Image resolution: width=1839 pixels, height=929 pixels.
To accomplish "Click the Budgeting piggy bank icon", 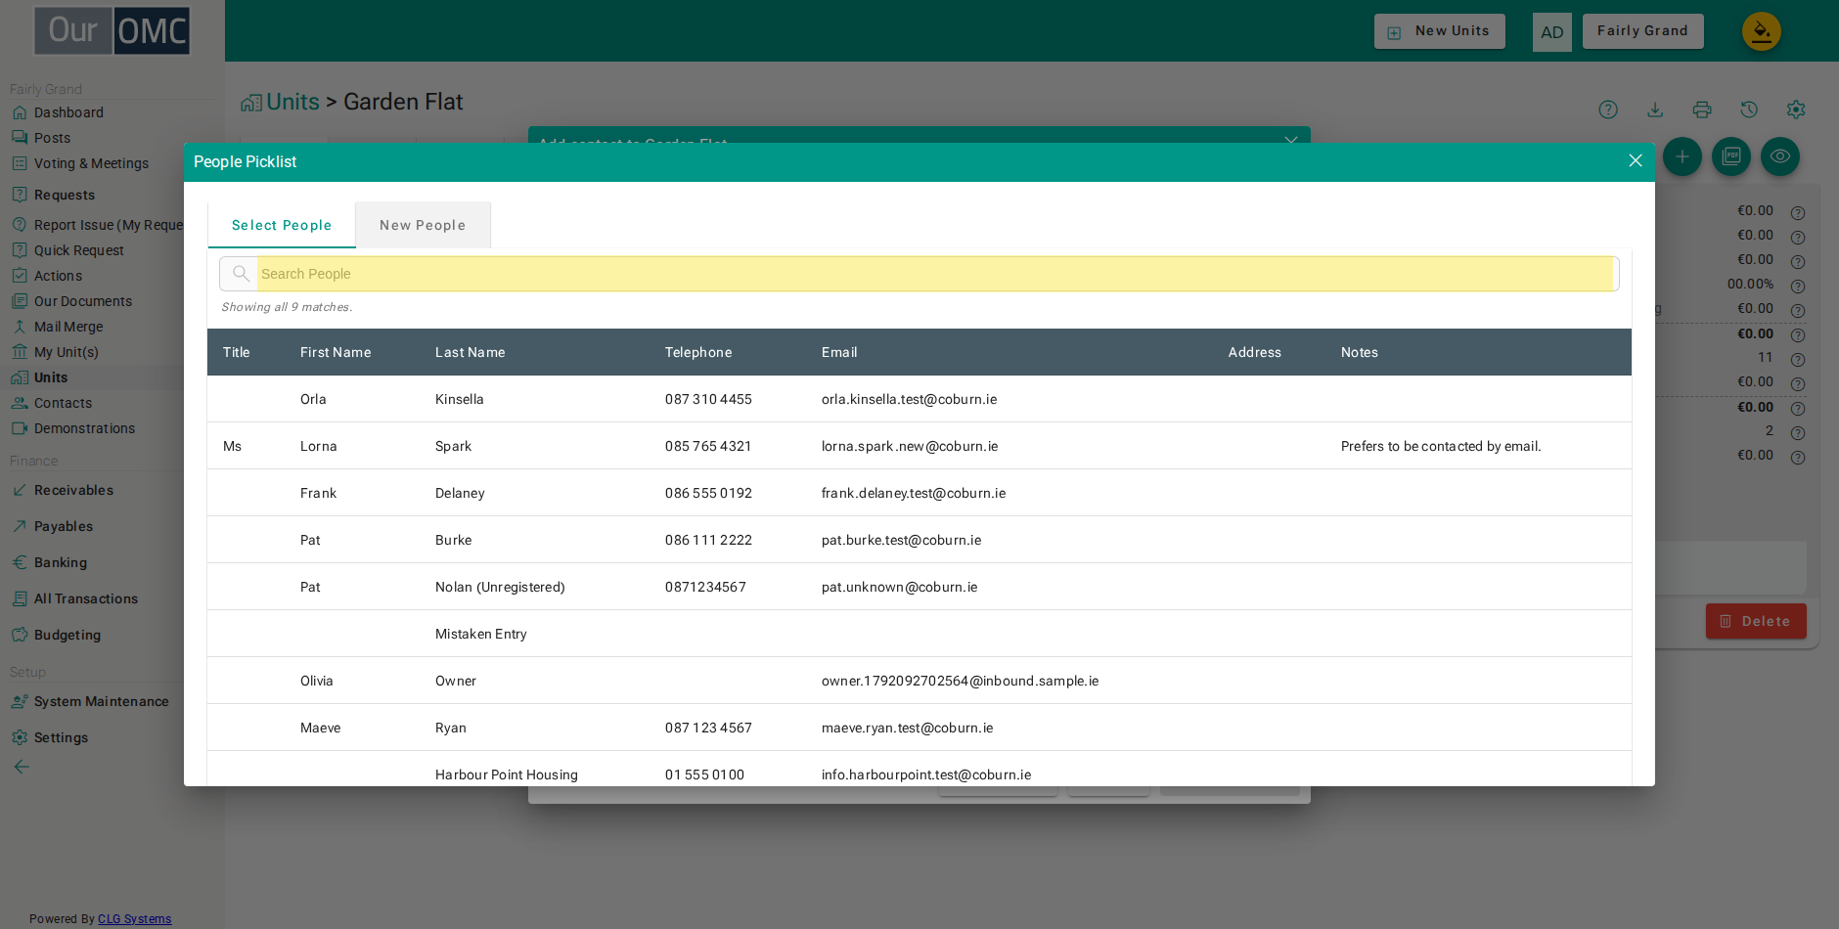I will click(x=20, y=635).
